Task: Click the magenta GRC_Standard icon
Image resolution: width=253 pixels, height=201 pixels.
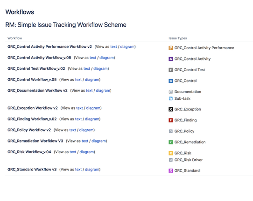Action: point(170,171)
